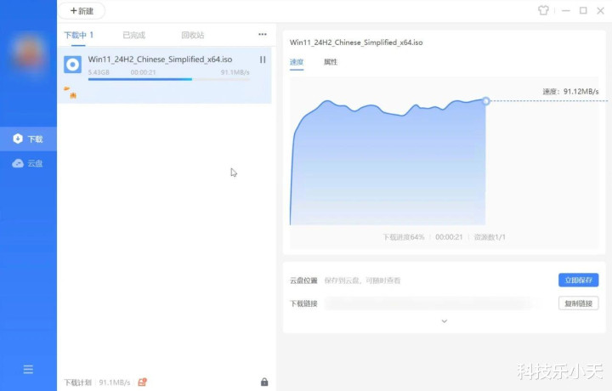The image size is (612, 391).
Task: Click the download progress bar
Action: (169, 79)
